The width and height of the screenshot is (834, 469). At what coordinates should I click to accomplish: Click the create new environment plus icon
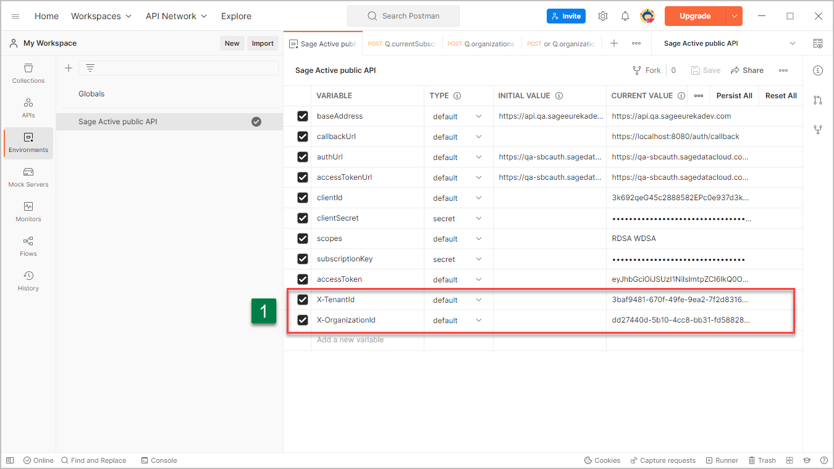click(x=69, y=68)
